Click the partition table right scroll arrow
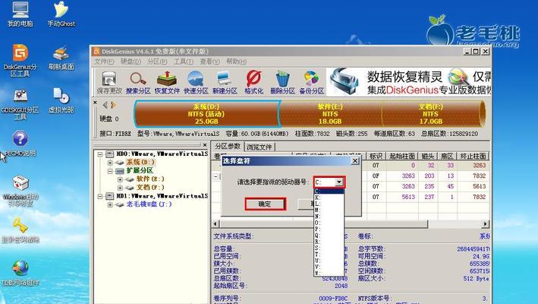Image resolution: width=538 pixels, height=304 pixels. [485, 224]
